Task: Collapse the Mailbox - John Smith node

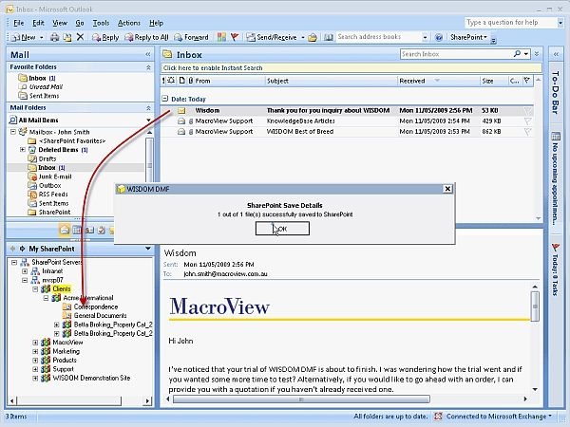Action: 12,132
